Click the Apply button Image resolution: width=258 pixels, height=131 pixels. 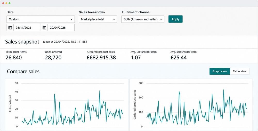[175, 19]
